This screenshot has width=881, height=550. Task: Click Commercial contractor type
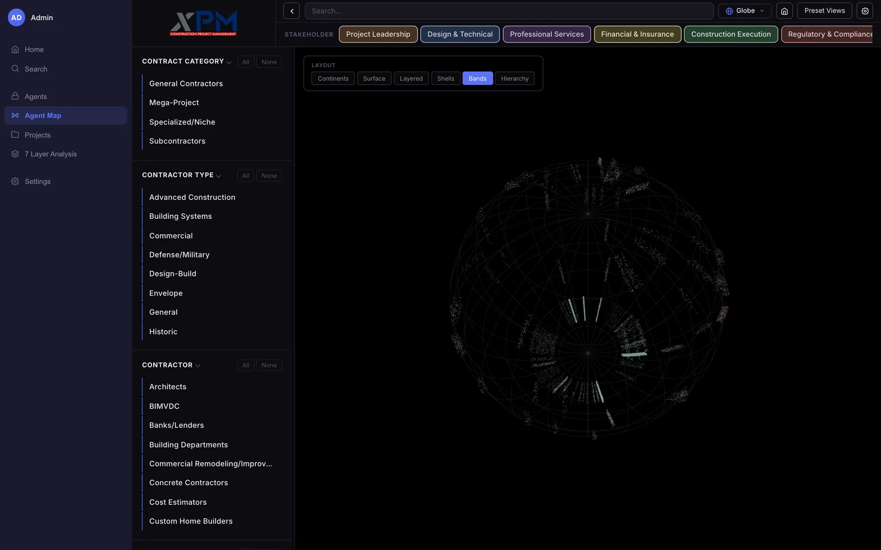212,236
